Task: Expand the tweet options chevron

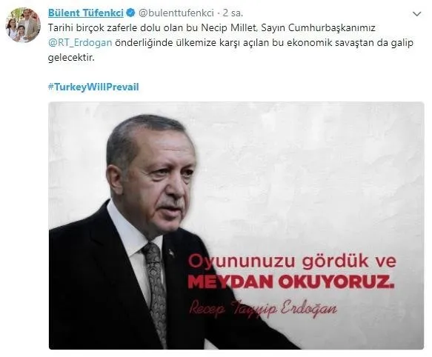Action: coord(417,14)
